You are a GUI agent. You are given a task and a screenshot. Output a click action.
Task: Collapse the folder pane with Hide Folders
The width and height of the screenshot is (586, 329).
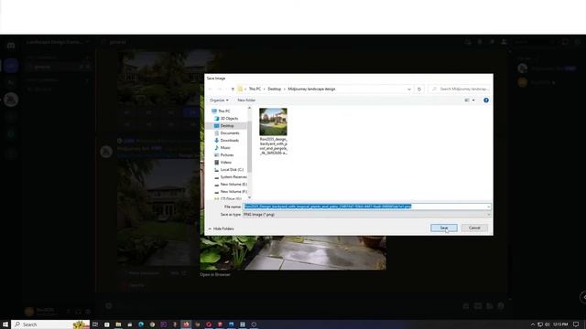click(x=221, y=228)
